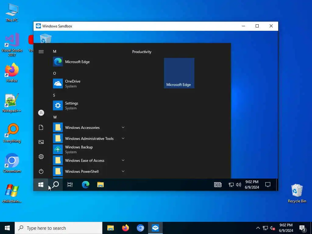Click the Sandbox network tray icon
The image size is (312, 234).
[x=231, y=185]
